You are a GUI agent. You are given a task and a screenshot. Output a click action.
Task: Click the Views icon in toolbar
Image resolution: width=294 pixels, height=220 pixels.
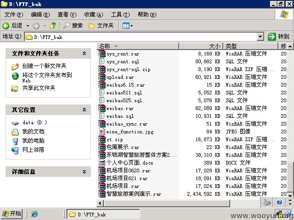tap(126, 26)
